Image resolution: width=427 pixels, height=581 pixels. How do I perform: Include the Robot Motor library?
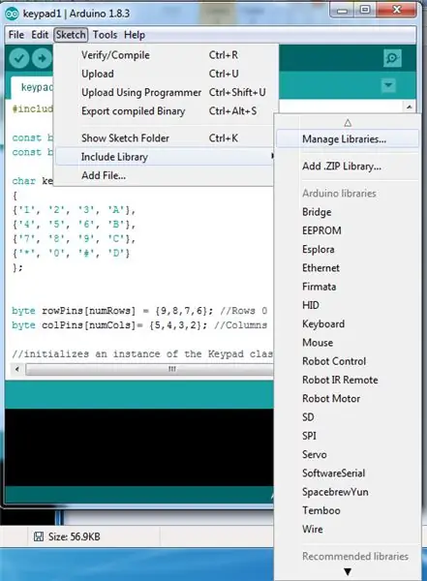click(348, 398)
